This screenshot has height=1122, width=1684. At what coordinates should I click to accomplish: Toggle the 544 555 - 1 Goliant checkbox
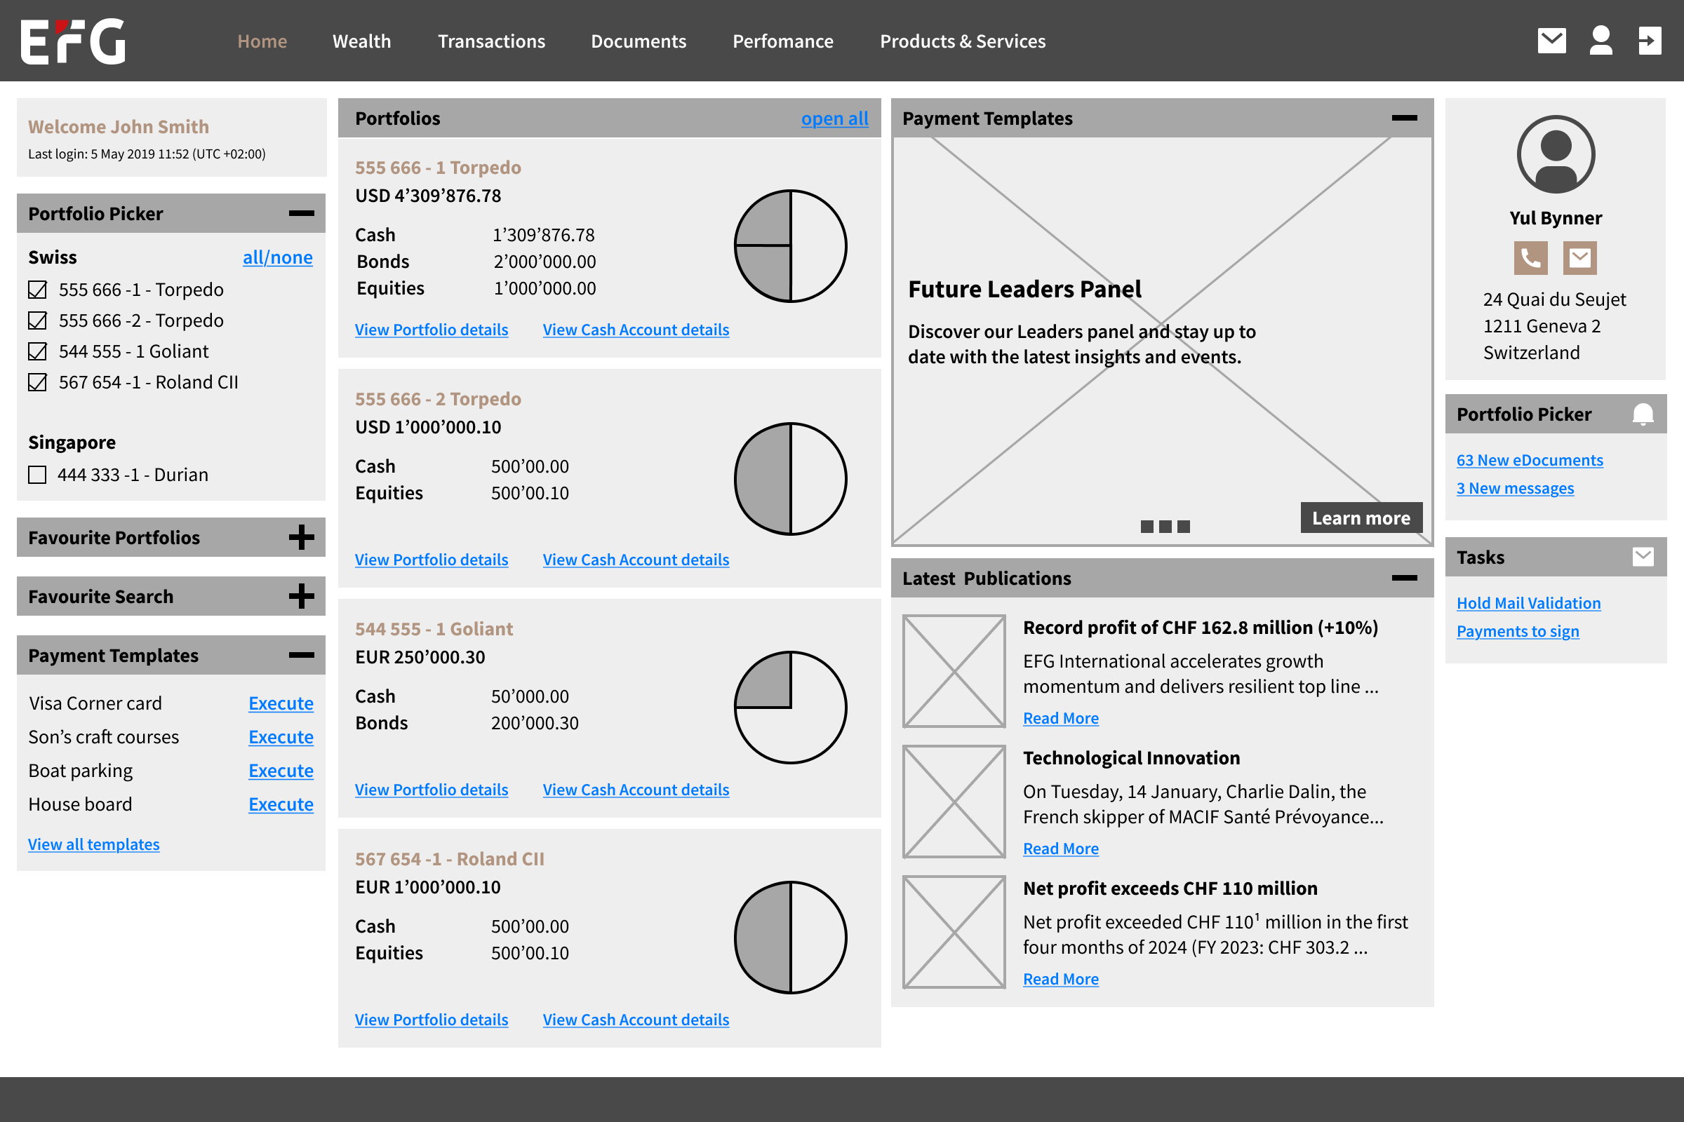(x=37, y=351)
